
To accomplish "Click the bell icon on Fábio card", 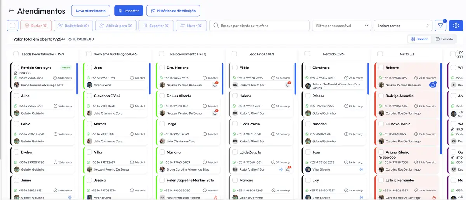I will [x=288, y=85].
